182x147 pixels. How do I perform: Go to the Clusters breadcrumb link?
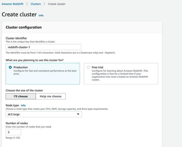coord(36,4)
